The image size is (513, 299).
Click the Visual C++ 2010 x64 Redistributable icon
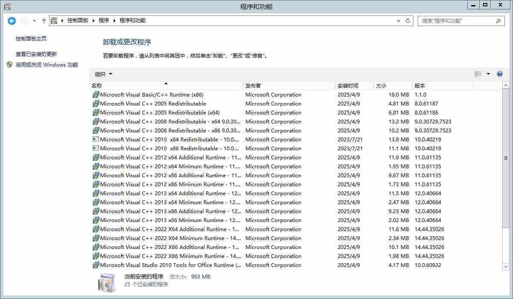pos(96,140)
